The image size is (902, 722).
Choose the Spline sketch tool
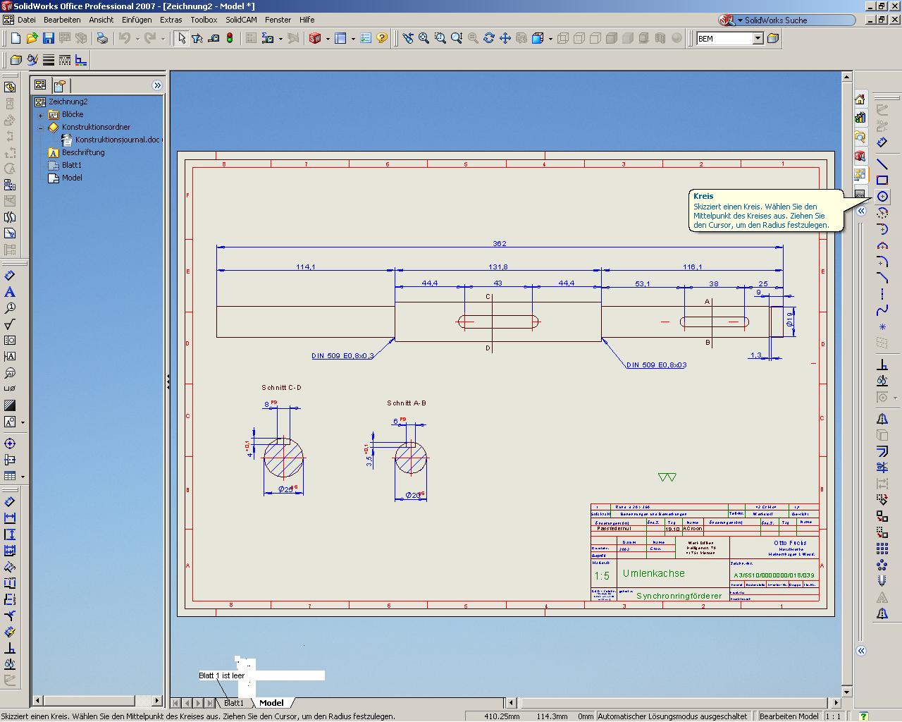click(882, 310)
